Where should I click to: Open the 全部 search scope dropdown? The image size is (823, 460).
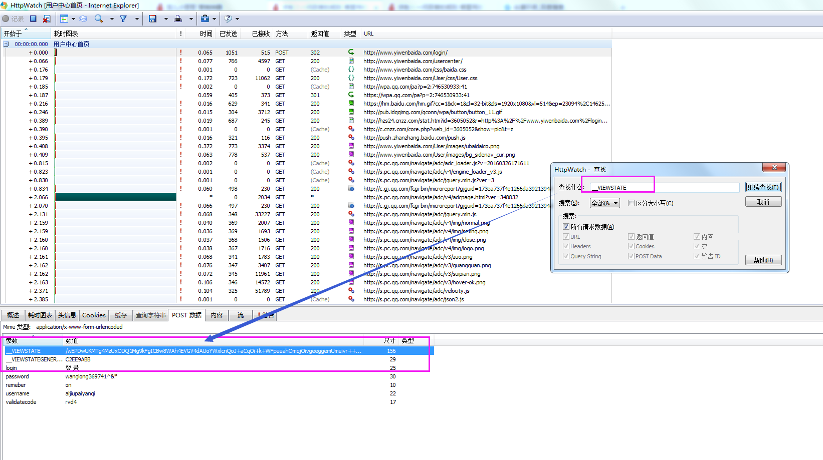click(x=605, y=203)
